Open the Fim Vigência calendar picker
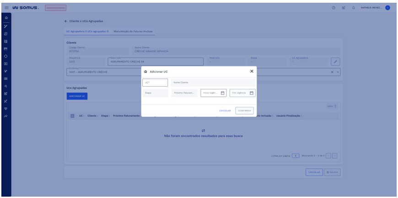Image resolution: width=398 pixels, height=198 pixels. pyautogui.click(x=251, y=93)
